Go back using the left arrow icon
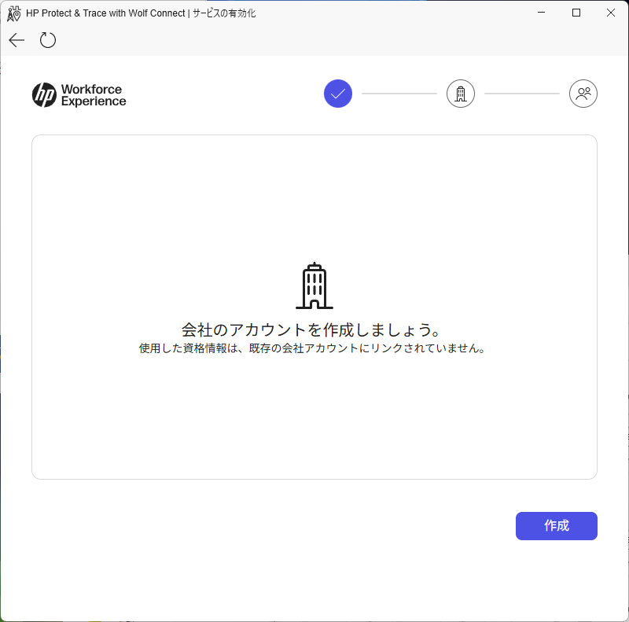Image resolution: width=629 pixels, height=622 pixels. click(17, 40)
